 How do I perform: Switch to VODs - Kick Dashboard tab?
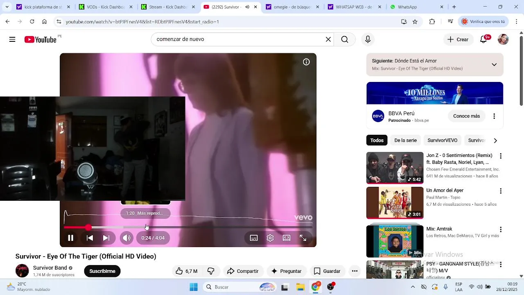click(x=105, y=7)
